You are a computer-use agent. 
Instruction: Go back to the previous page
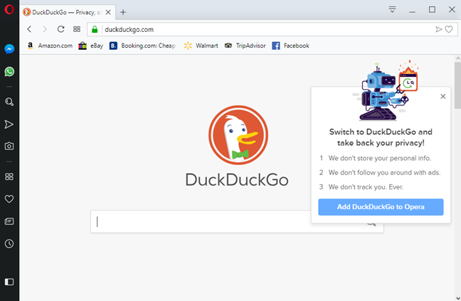[x=29, y=29]
